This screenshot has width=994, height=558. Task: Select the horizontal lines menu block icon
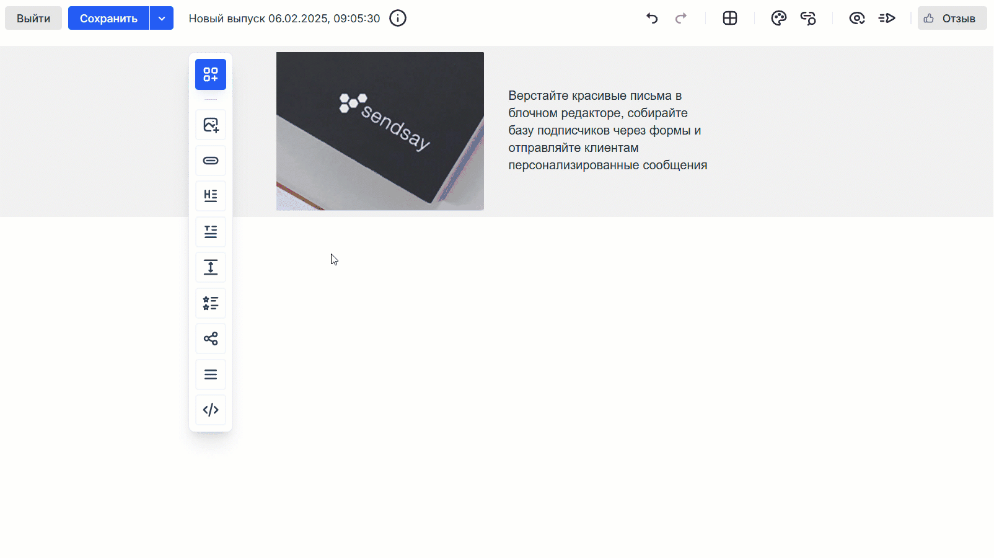click(211, 374)
